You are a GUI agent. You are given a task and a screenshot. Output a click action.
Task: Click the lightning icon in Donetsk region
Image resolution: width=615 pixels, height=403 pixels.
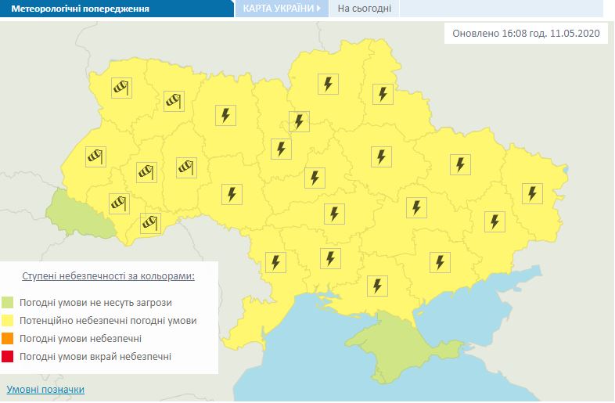(x=495, y=221)
